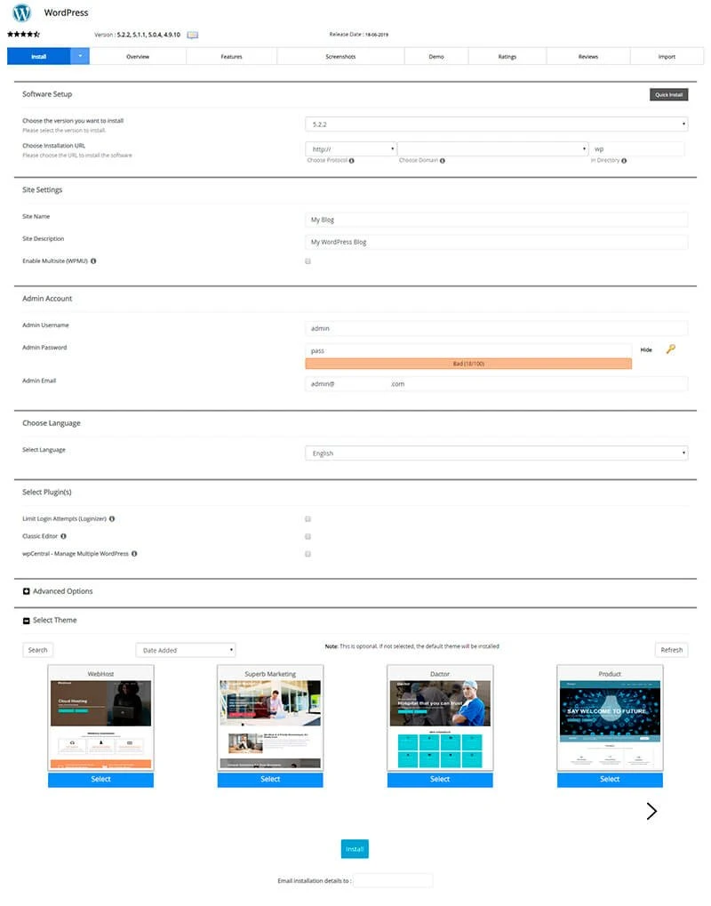Image resolution: width=711 pixels, height=906 pixels.
Task: Click the Admin Username field
Action: tap(497, 328)
